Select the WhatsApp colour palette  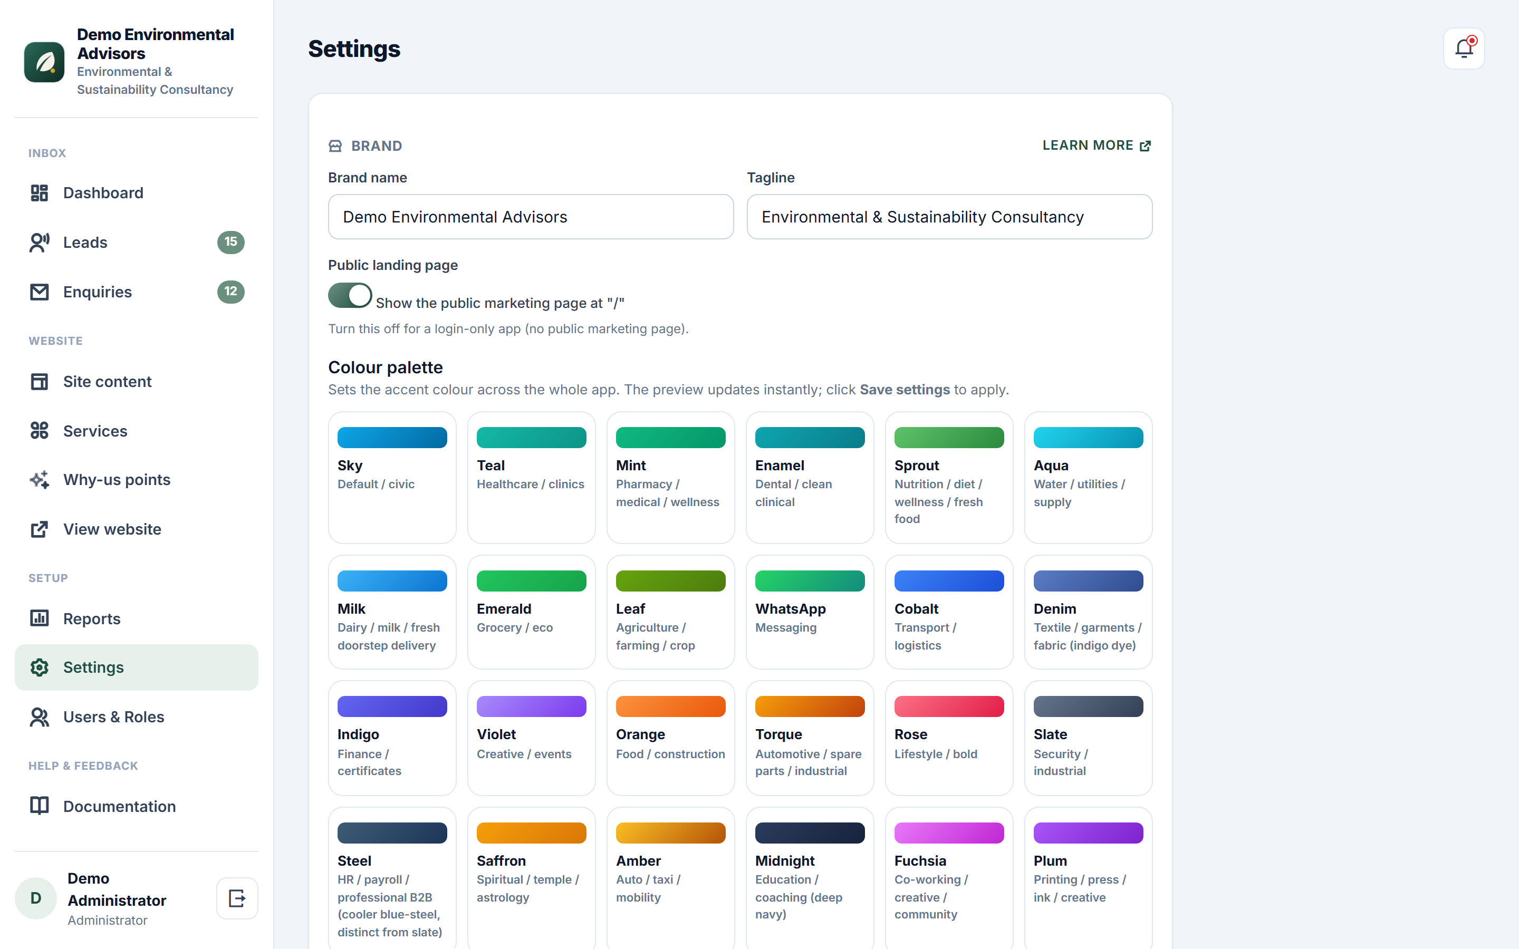[x=810, y=612]
